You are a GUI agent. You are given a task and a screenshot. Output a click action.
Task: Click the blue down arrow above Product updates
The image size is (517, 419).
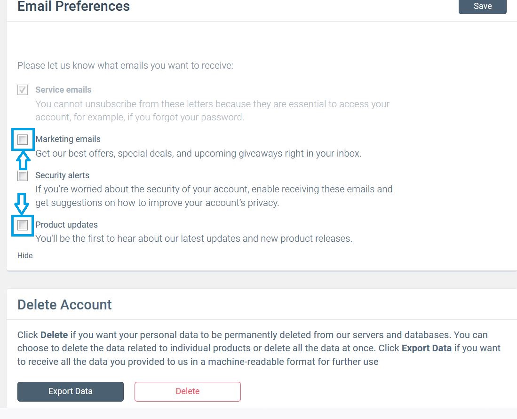click(23, 203)
